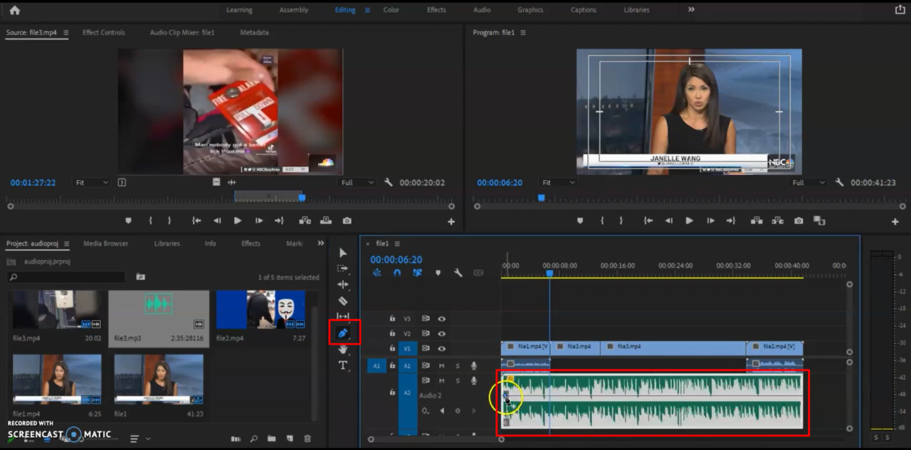
Task: Open timeline display settings wrench
Action: [458, 273]
